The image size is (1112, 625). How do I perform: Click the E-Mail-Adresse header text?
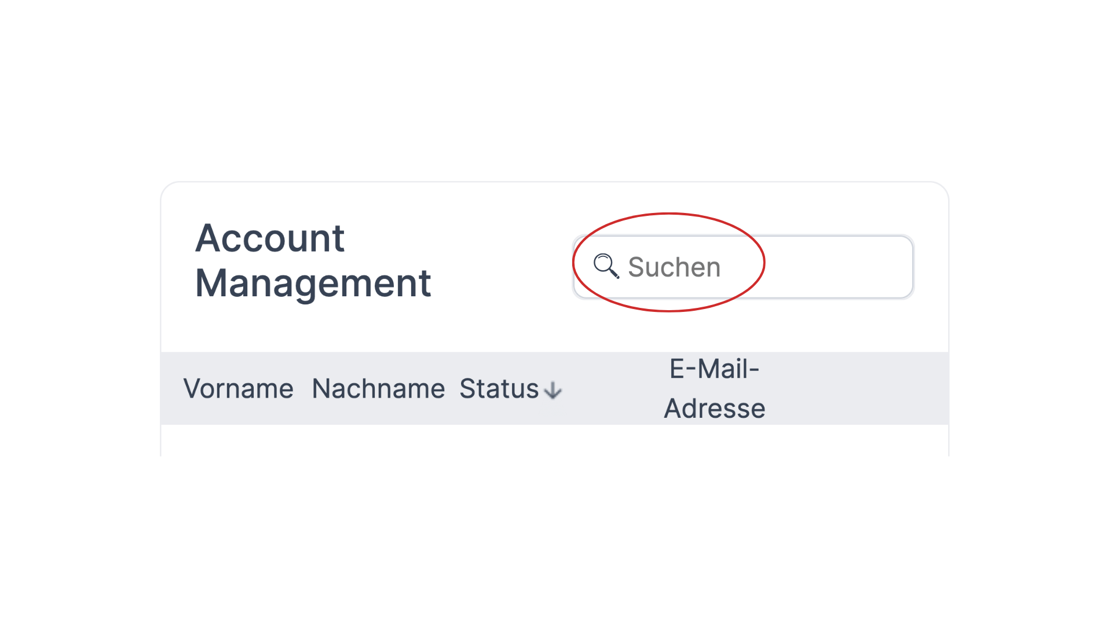(714, 388)
